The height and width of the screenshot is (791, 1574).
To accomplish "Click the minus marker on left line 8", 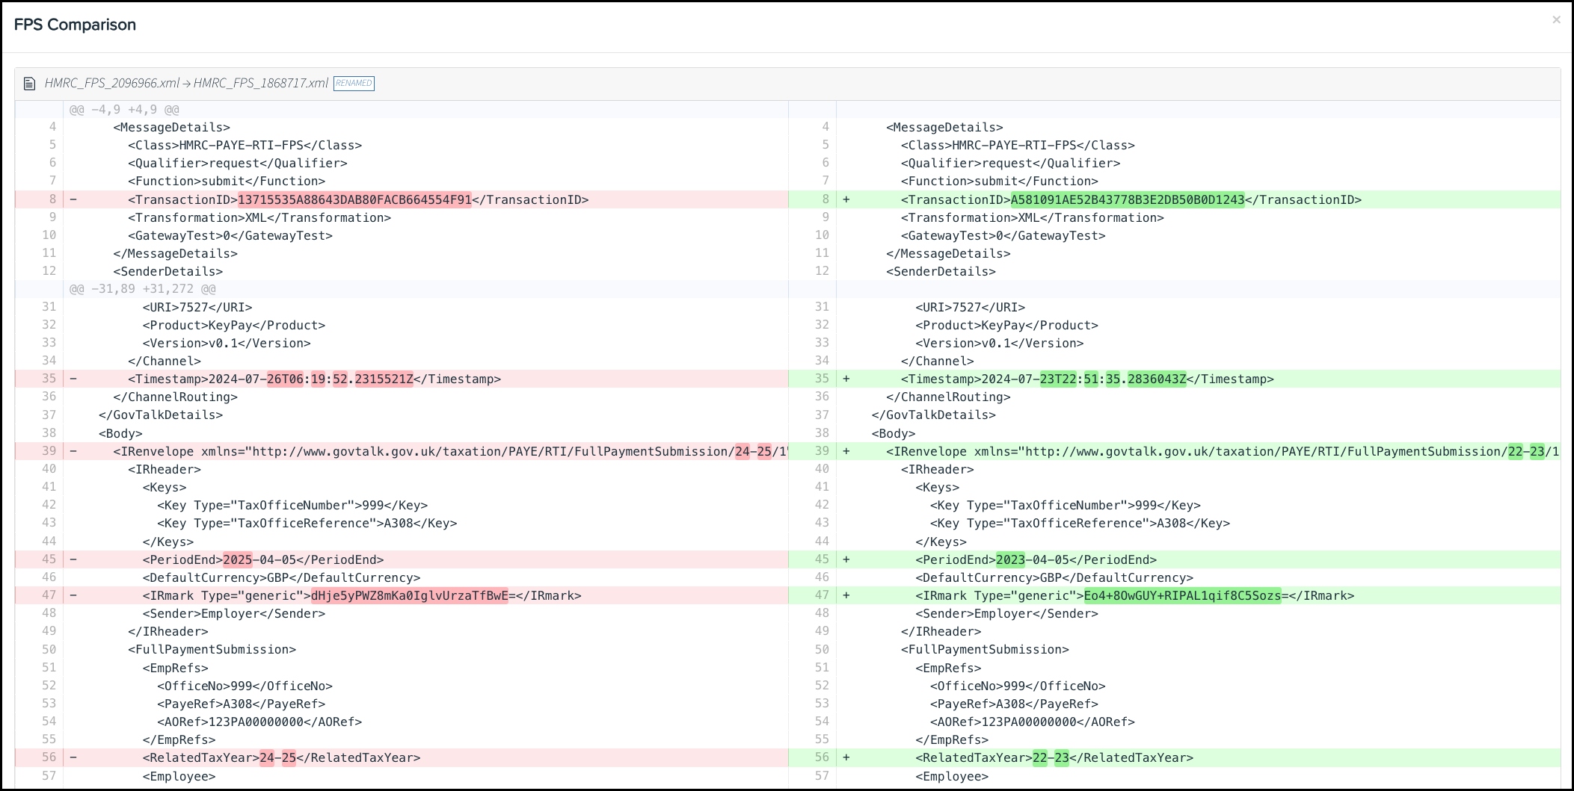I will pos(73,199).
